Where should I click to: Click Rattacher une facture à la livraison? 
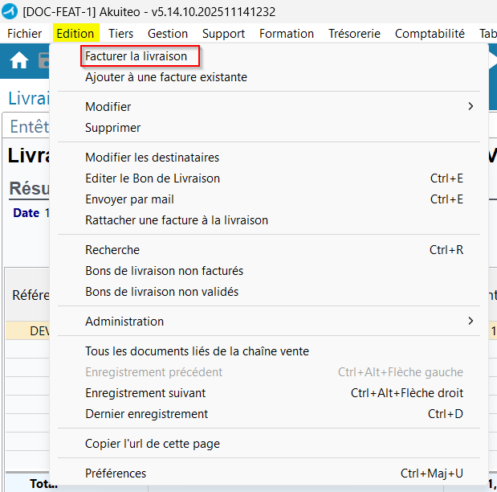coord(177,220)
